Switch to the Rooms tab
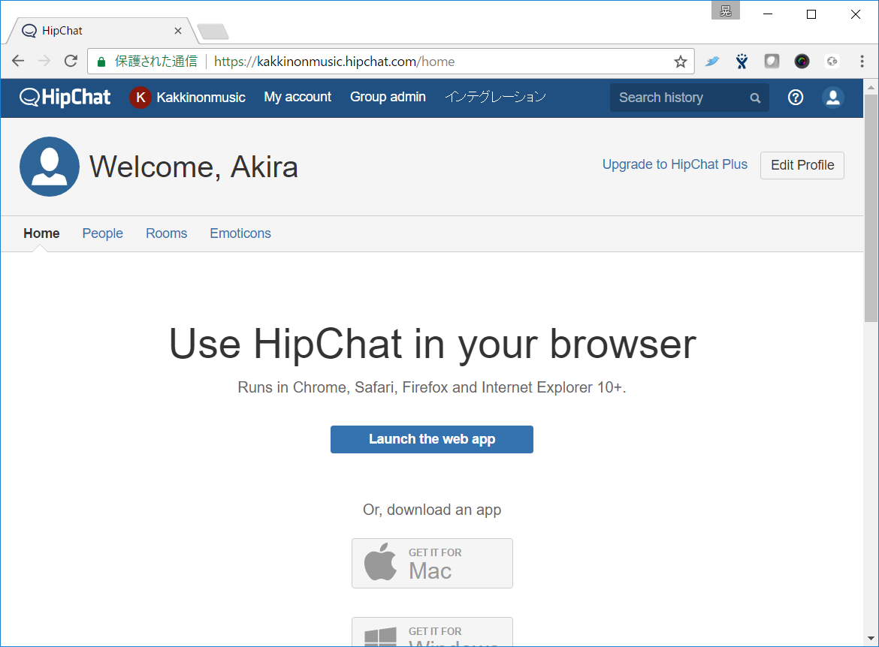This screenshot has width=879, height=647. (x=167, y=233)
